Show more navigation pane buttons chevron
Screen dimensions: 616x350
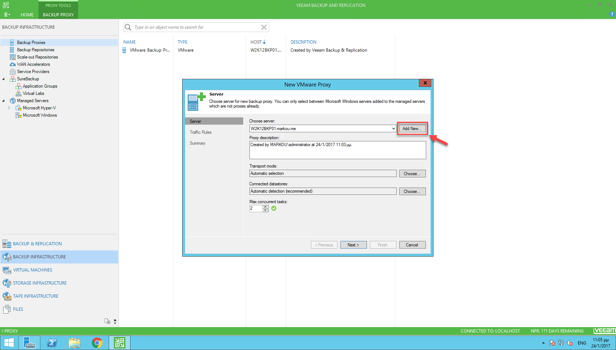tap(115, 321)
